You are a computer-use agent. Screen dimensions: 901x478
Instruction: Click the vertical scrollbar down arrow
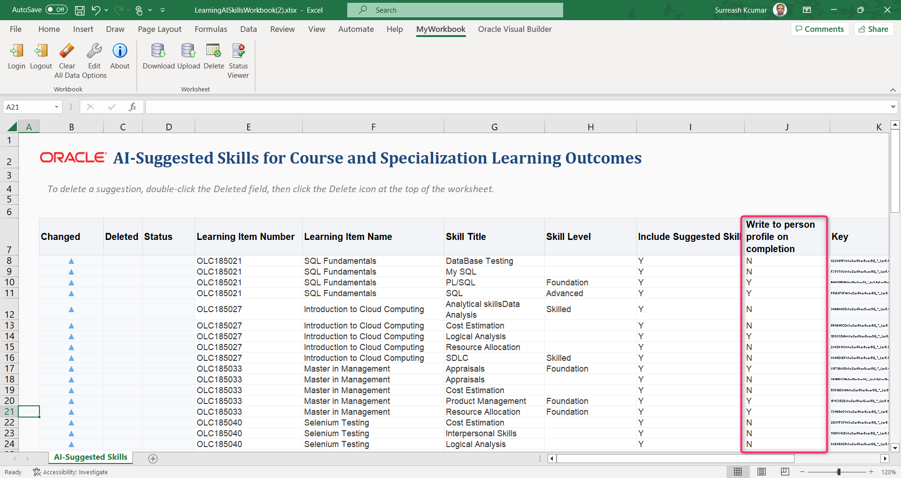(x=895, y=448)
